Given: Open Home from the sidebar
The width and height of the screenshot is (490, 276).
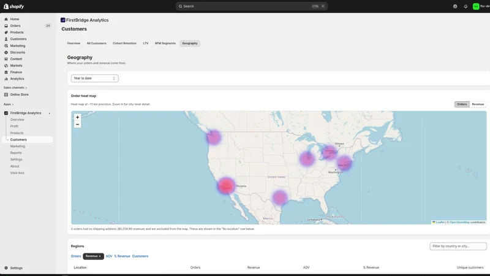Looking at the screenshot, I should (x=14, y=19).
